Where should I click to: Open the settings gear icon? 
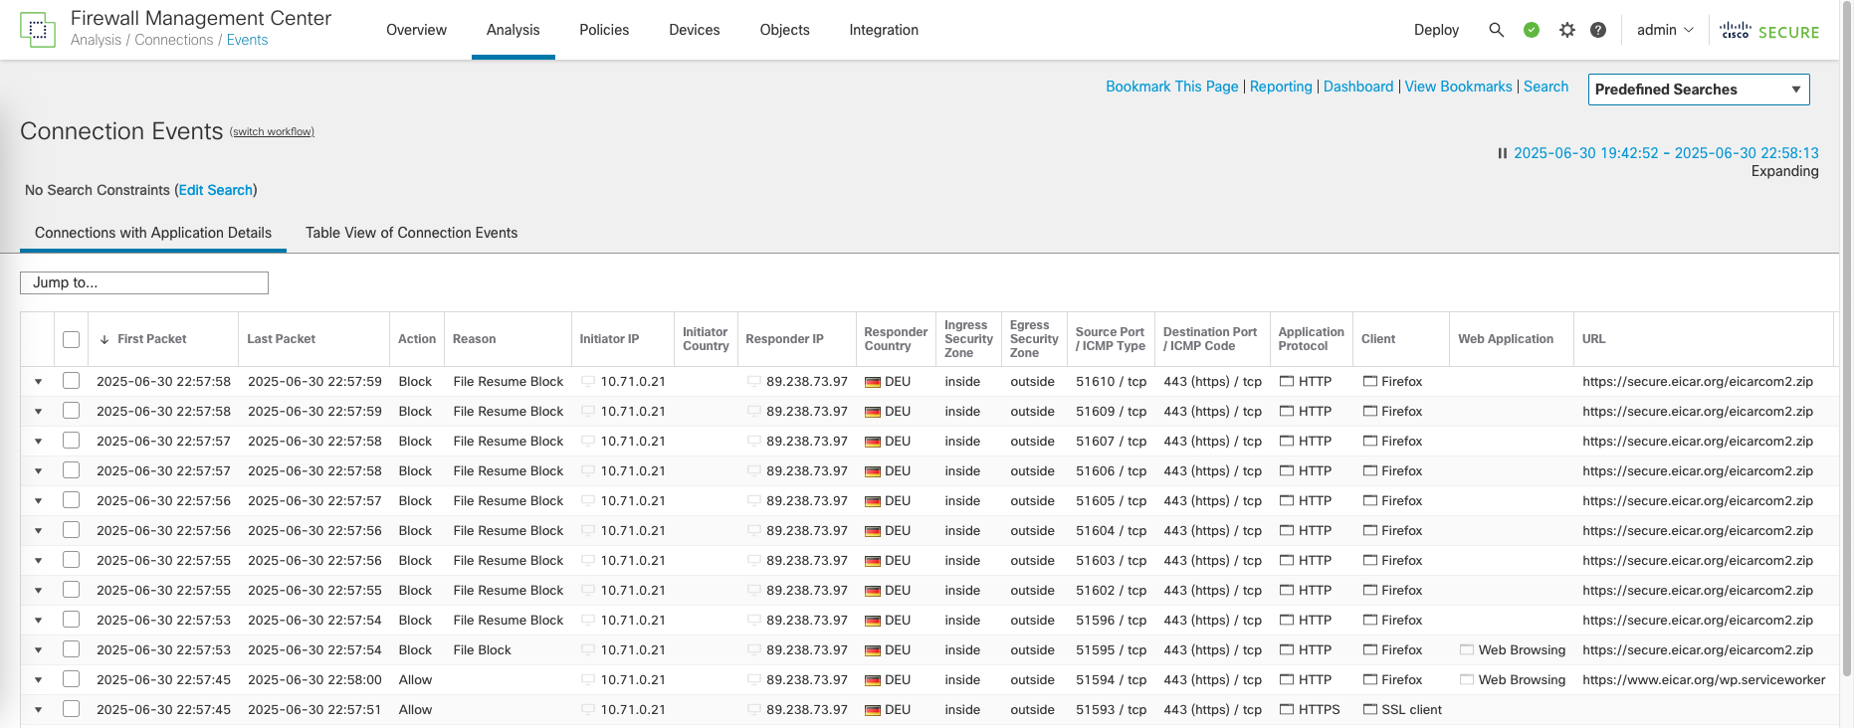pyautogui.click(x=1567, y=30)
